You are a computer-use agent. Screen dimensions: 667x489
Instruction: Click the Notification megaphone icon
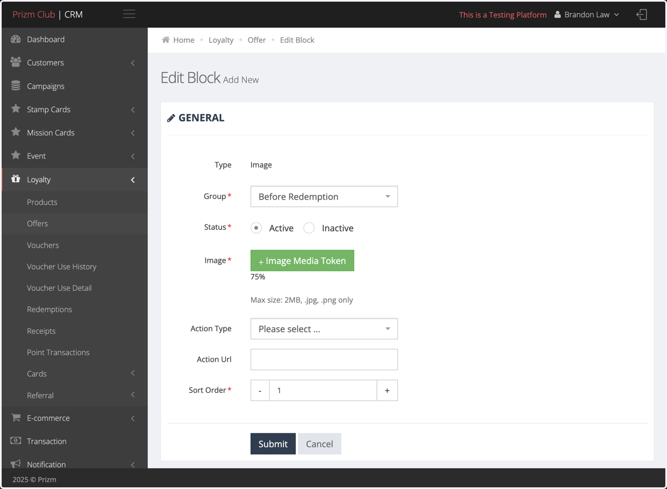tap(16, 464)
